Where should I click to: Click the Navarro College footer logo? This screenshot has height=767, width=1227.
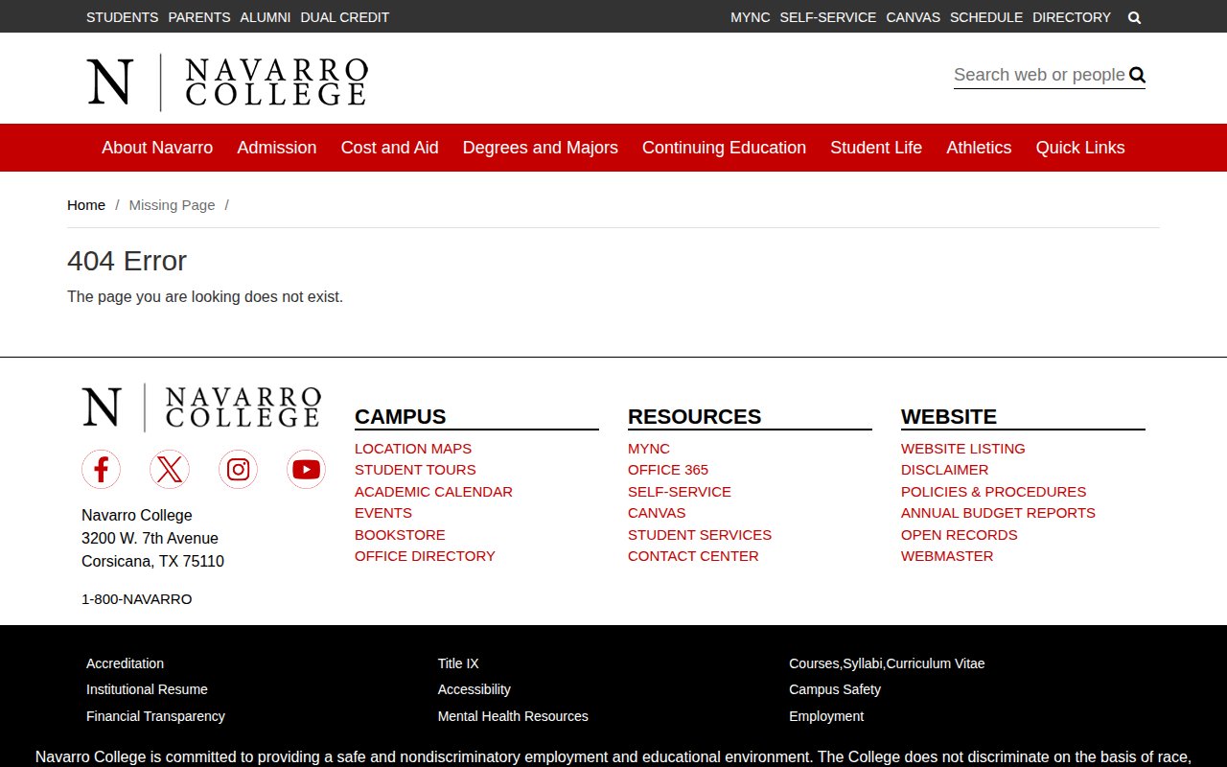[201, 407]
